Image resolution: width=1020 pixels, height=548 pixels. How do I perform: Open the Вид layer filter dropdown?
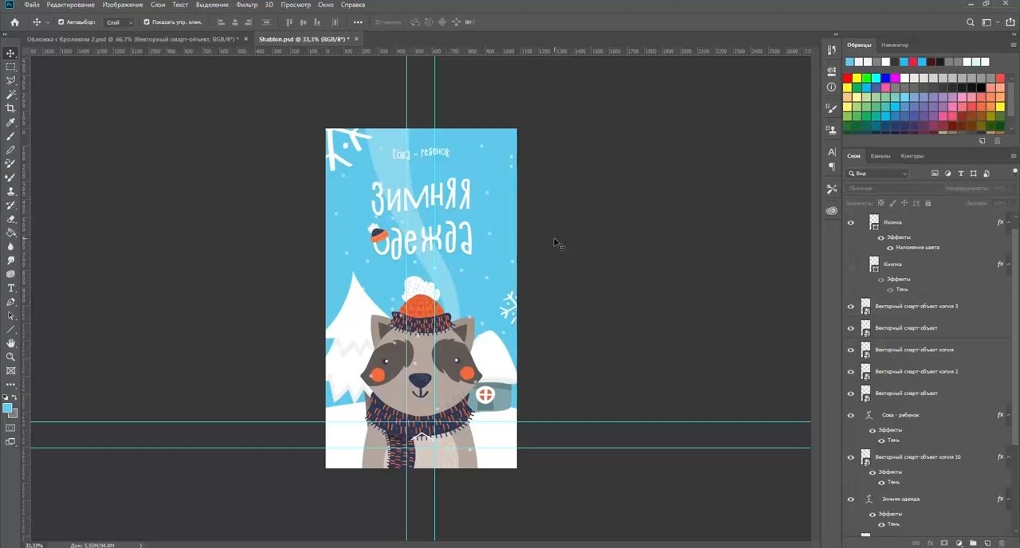click(x=877, y=174)
